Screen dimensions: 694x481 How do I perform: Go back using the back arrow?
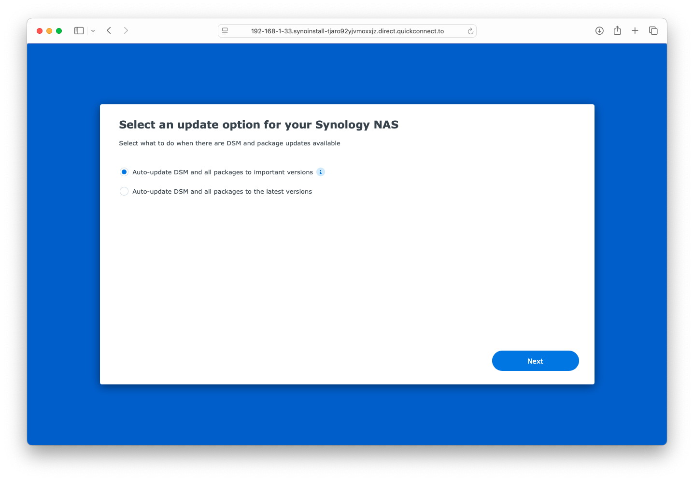pos(109,30)
